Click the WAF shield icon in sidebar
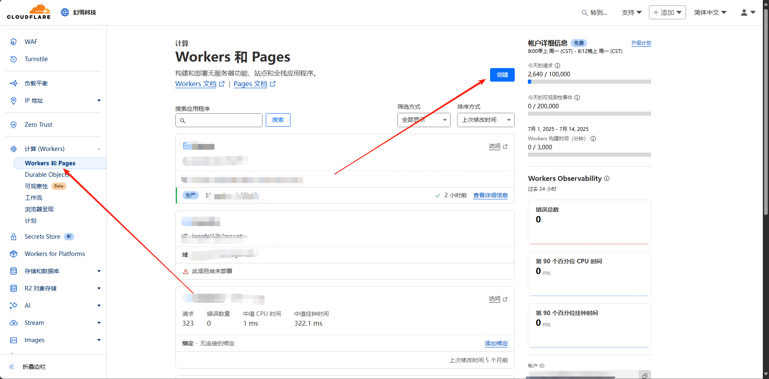This screenshot has width=769, height=379. click(x=14, y=42)
